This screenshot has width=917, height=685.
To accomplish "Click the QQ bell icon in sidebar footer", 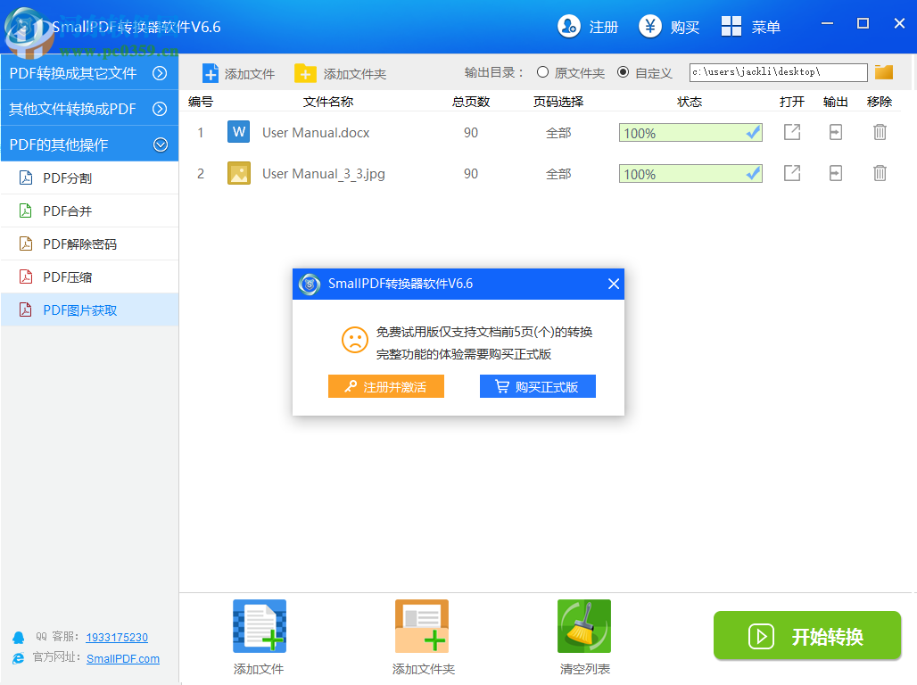I will [x=19, y=637].
